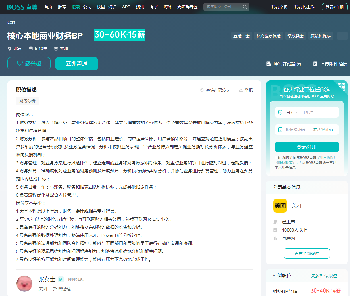Click the BOSS直聘 logo
Image resolution: width=350 pixels, height=296 pixels.
[22, 7]
